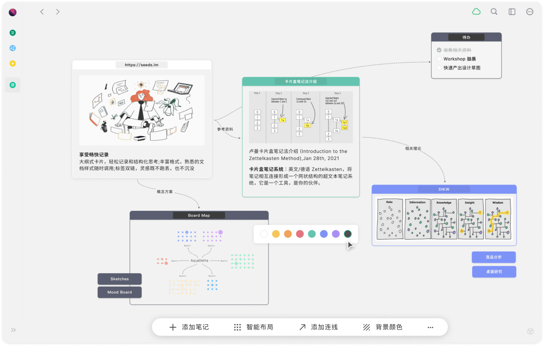Open 智能布局 from the bottom toolbar
Image resolution: width=544 pixels, height=346 pixels.
(259, 327)
